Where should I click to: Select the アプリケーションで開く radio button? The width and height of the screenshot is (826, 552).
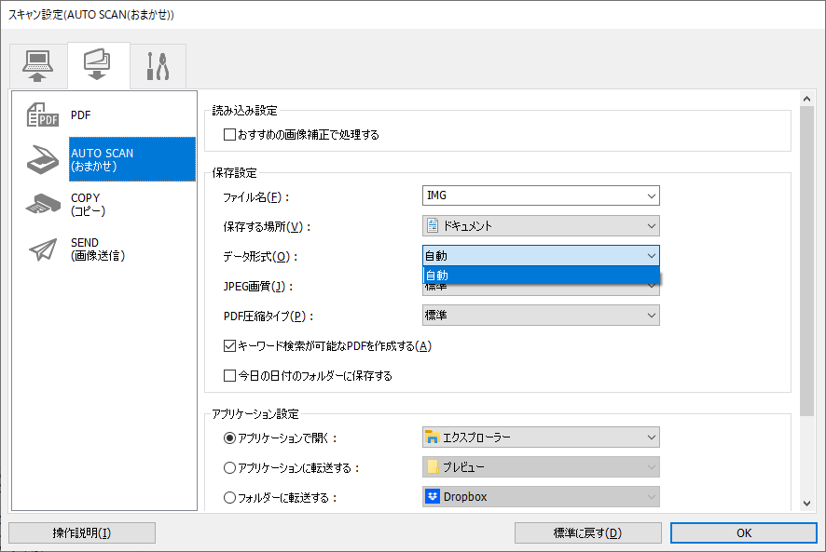click(229, 438)
